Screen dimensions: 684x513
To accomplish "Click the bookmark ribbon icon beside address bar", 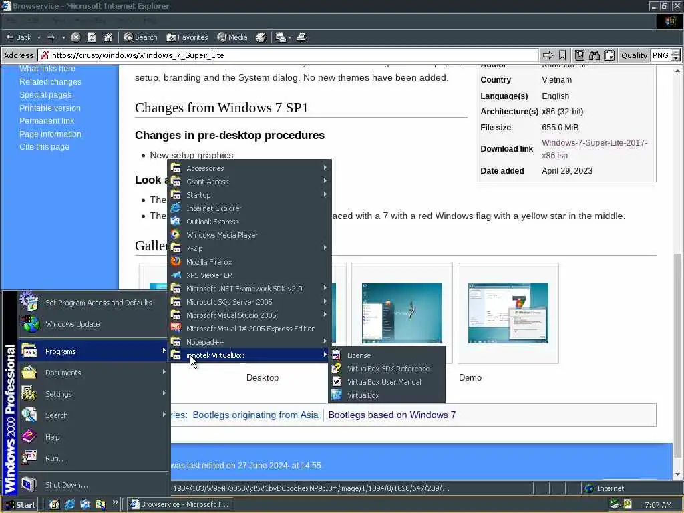I will pyautogui.click(x=562, y=55).
